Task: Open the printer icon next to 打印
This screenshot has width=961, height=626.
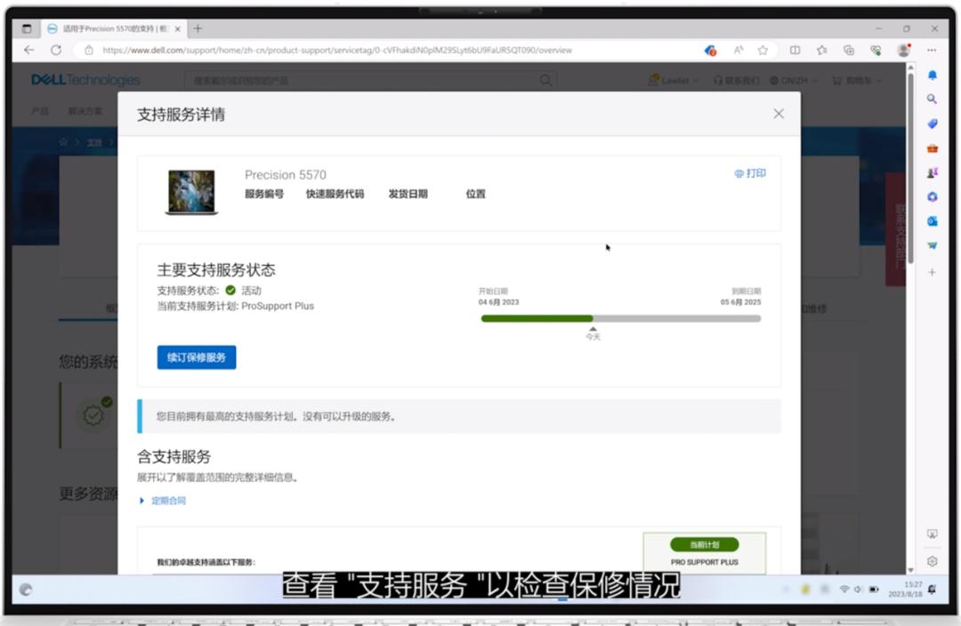Action: (x=739, y=173)
